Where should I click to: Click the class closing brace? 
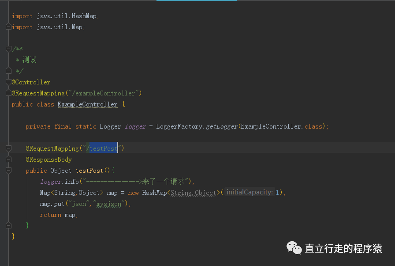[x=13, y=236]
